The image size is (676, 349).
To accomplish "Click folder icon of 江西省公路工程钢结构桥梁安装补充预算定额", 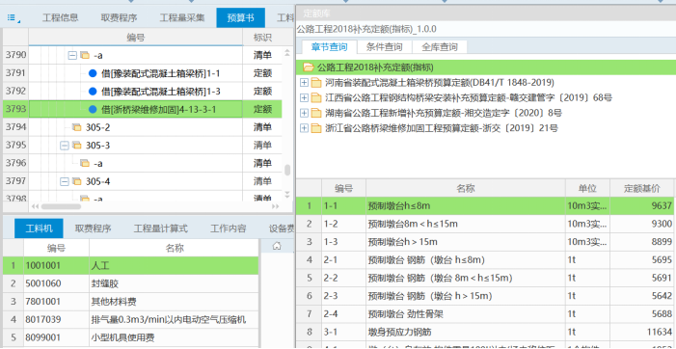I will (316, 97).
